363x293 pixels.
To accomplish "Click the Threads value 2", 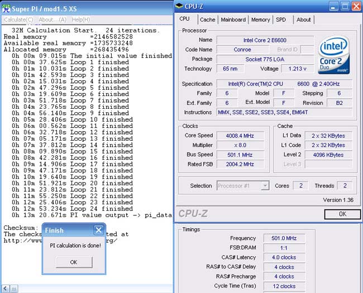I will click(x=345, y=186).
